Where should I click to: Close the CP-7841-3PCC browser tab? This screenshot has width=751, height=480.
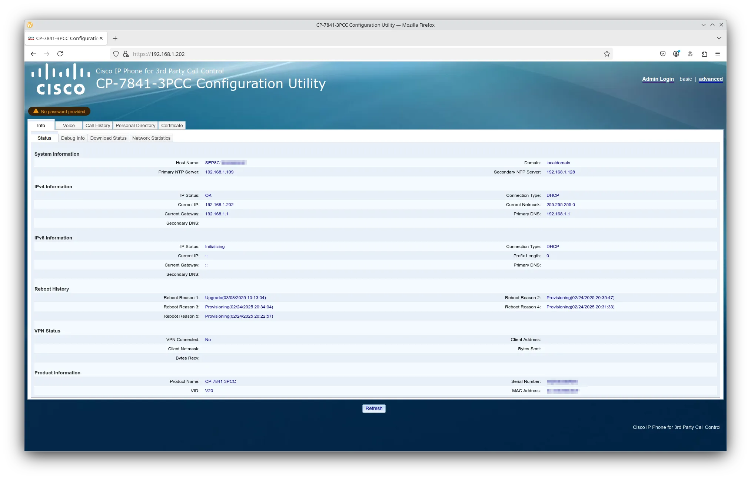(101, 38)
